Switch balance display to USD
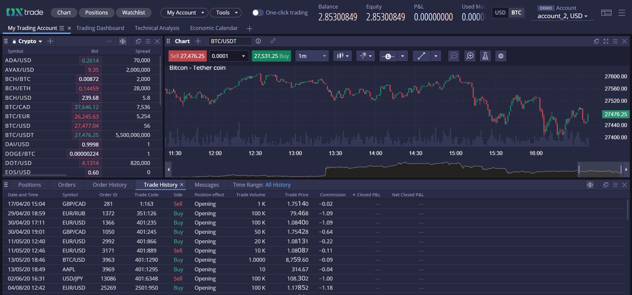Viewport: 632px width, 295px height. tap(500, 13)
